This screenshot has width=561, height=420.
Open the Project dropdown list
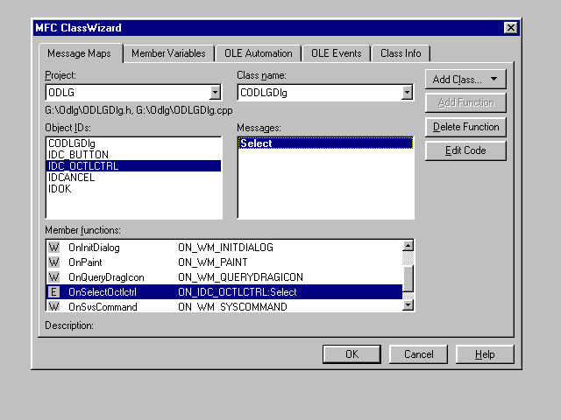(215, 93)
